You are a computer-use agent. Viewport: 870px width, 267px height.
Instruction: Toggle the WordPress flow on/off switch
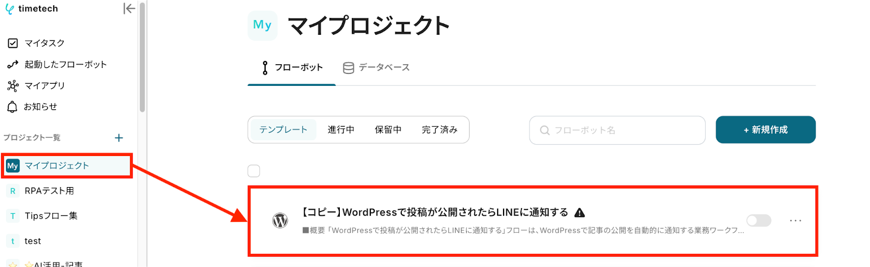[759, 220]
